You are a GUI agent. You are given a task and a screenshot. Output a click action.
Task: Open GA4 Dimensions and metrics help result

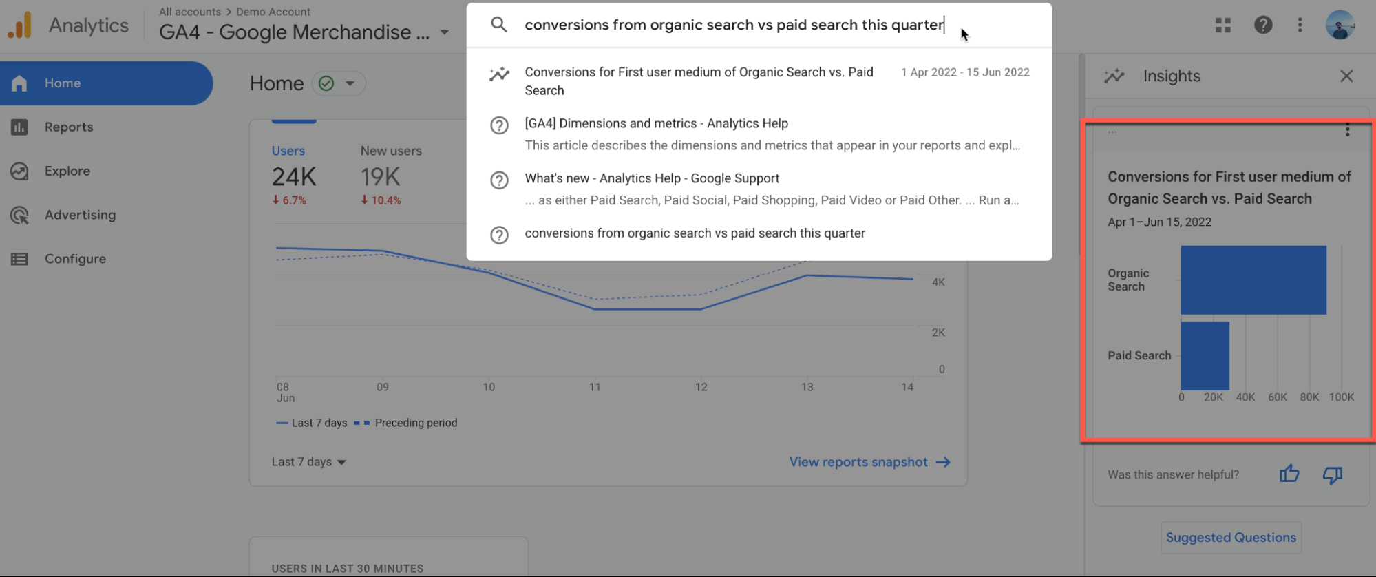(759, 134)
